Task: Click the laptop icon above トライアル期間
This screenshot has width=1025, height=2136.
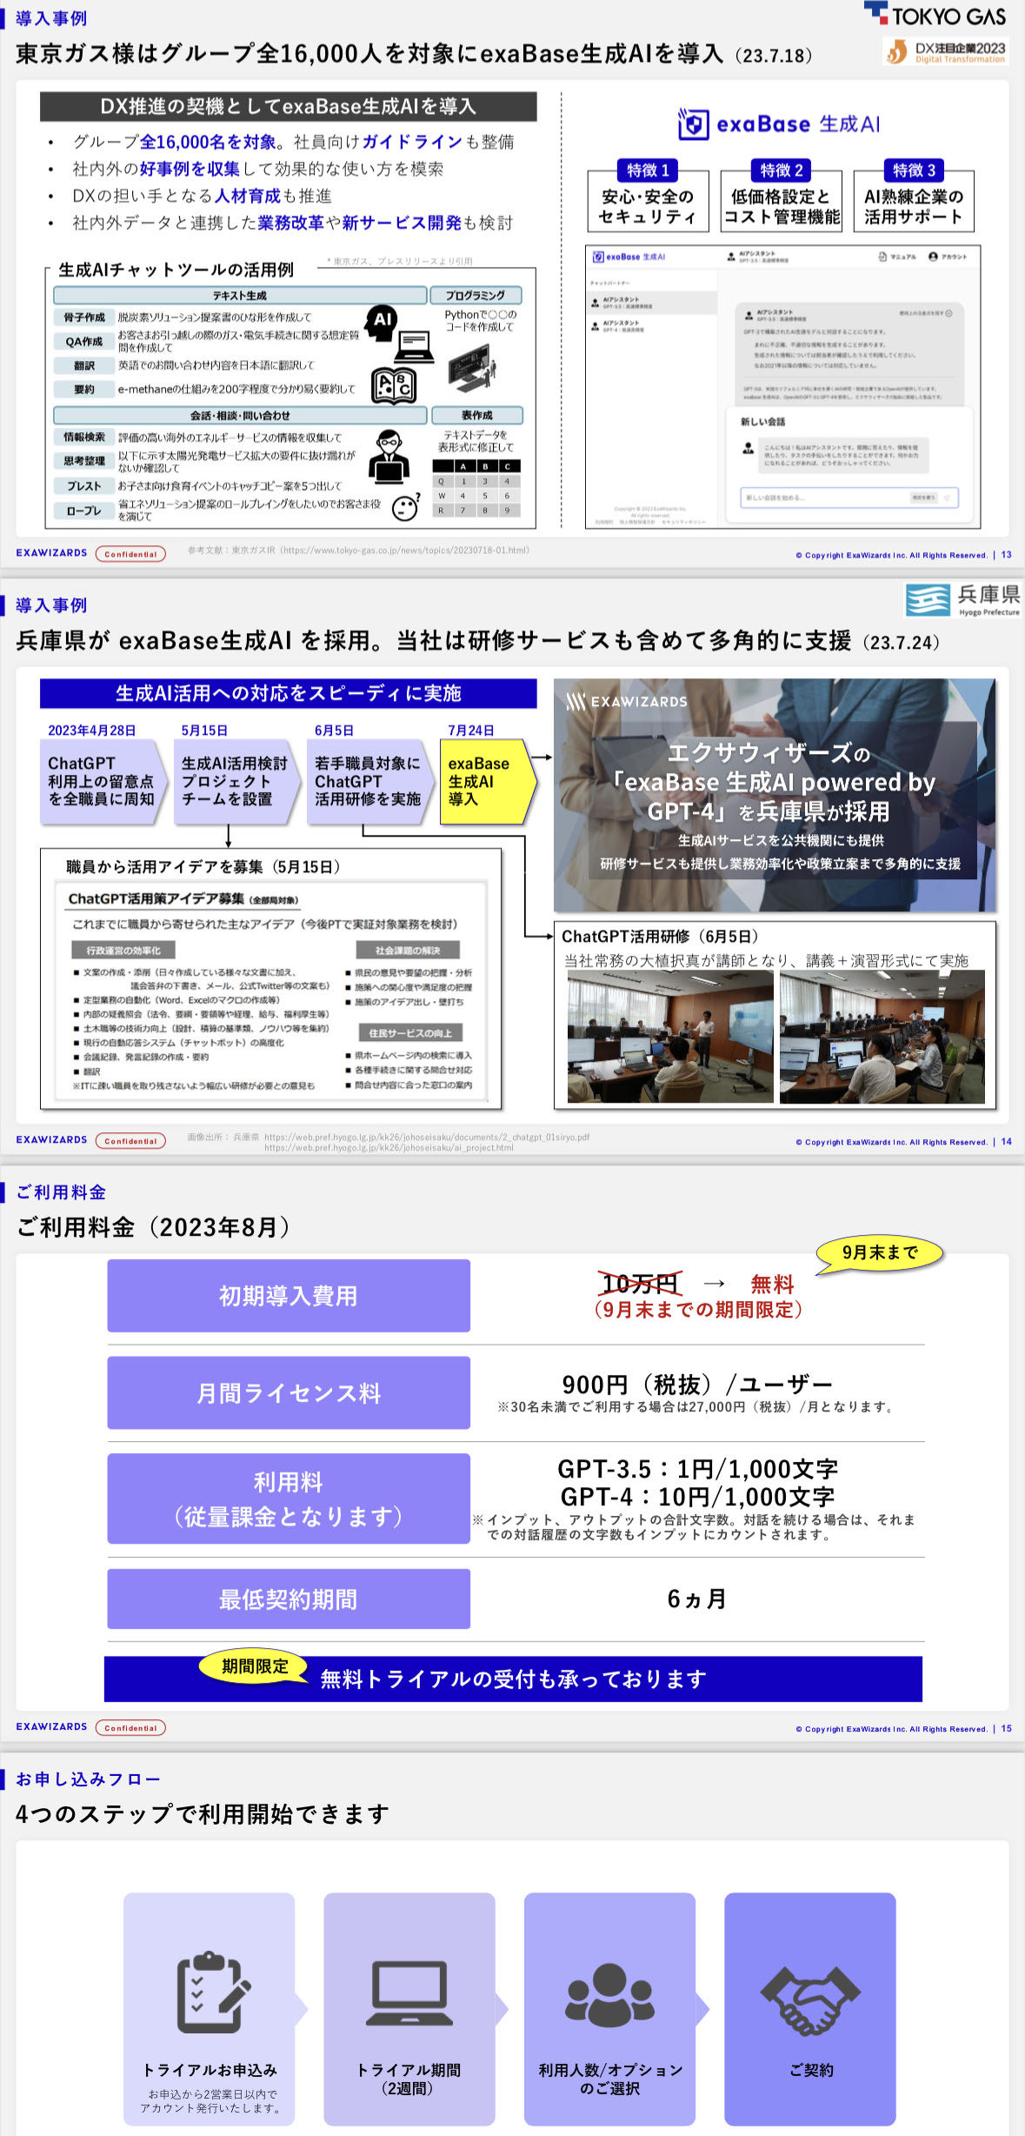Action: tap(409, 1993)
